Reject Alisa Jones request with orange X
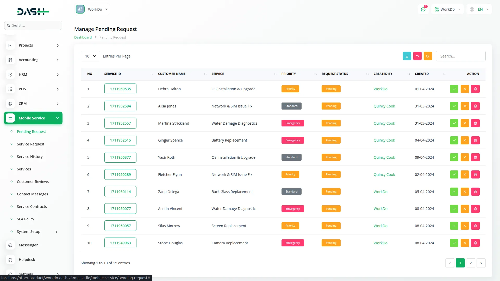This screenshot has height=281, width=500. [465, 106]
